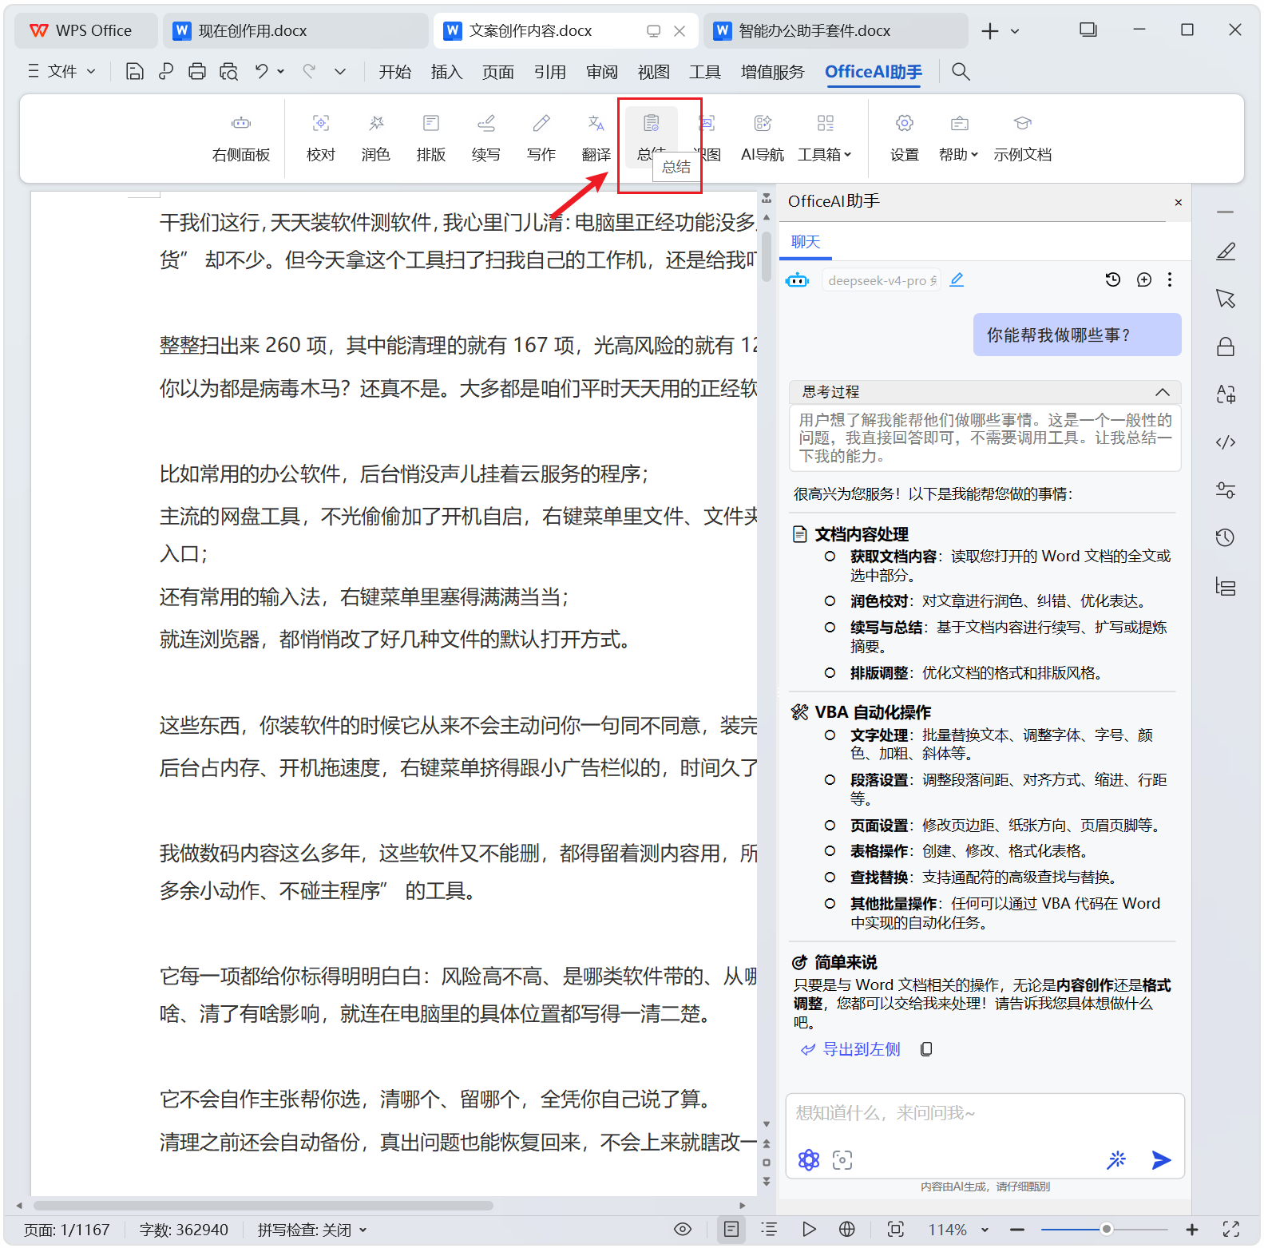Open the 插入 ribbon tab
This screenshot has width=1264, height=1248.
pos(446,72)
